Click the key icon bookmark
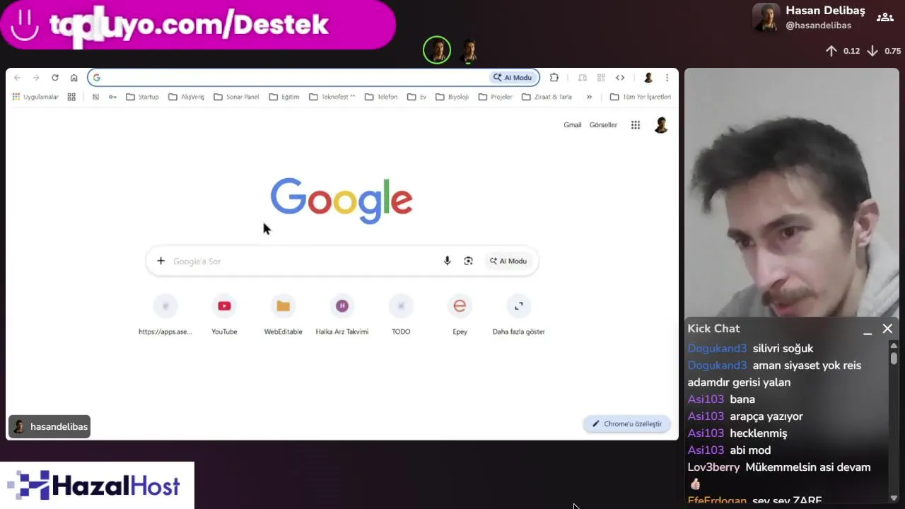This screenshot has width=905, height=509. [112, 97]
